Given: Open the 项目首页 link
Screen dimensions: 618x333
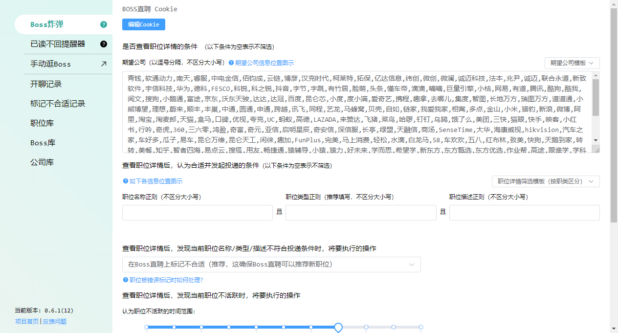Looking at the screenshot, I should pos(27,322).
